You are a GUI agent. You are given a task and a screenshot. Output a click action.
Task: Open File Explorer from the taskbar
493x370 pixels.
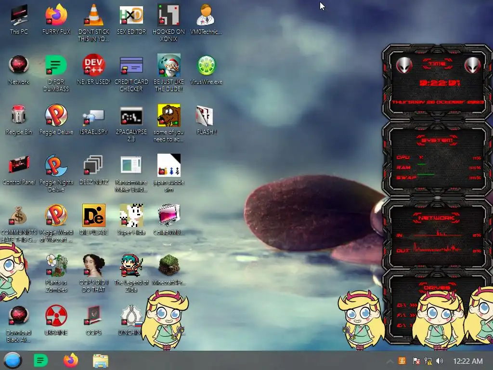[101, 361]
